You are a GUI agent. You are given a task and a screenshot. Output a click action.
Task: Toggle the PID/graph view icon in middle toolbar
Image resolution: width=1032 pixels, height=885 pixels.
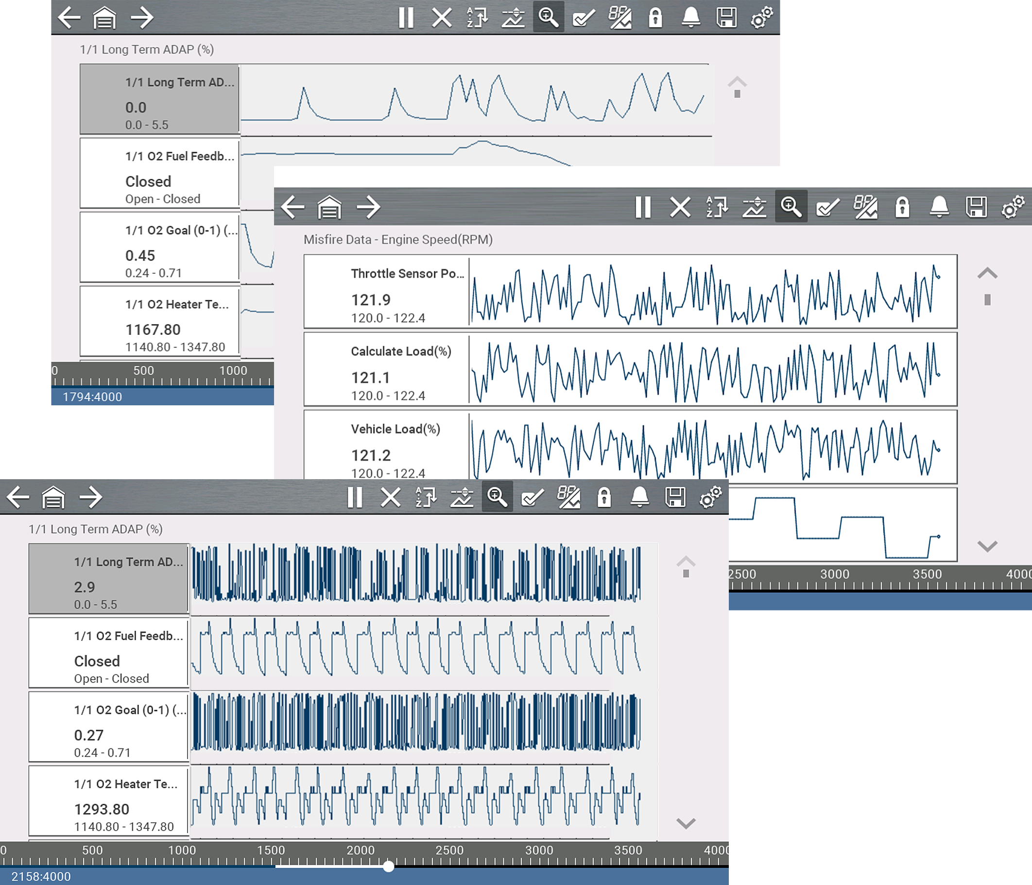[865, 208]
